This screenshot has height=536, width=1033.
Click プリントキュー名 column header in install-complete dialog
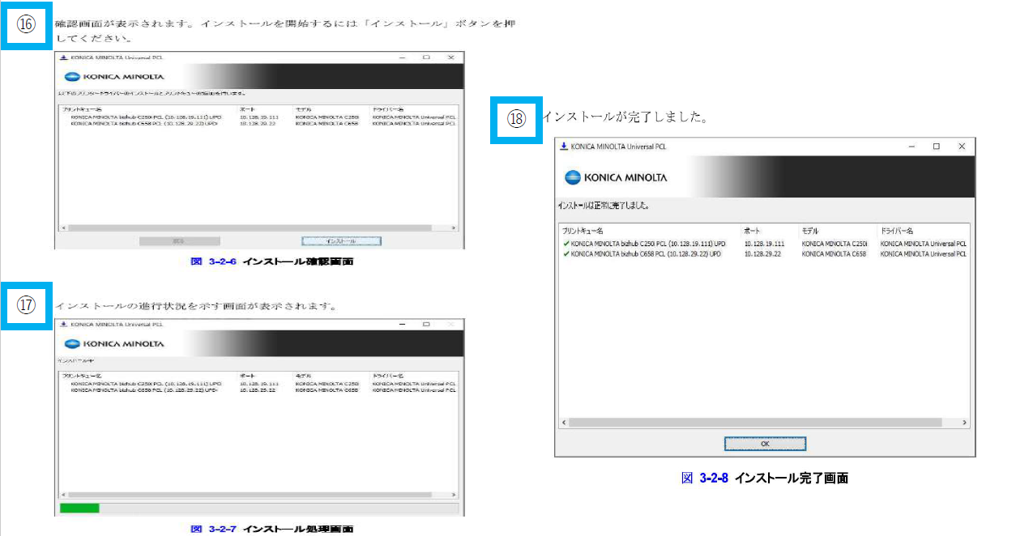[583, 231]
